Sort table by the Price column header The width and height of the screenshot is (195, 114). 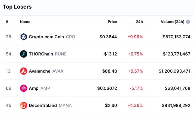pyautogui.click(x=112, y=22)
